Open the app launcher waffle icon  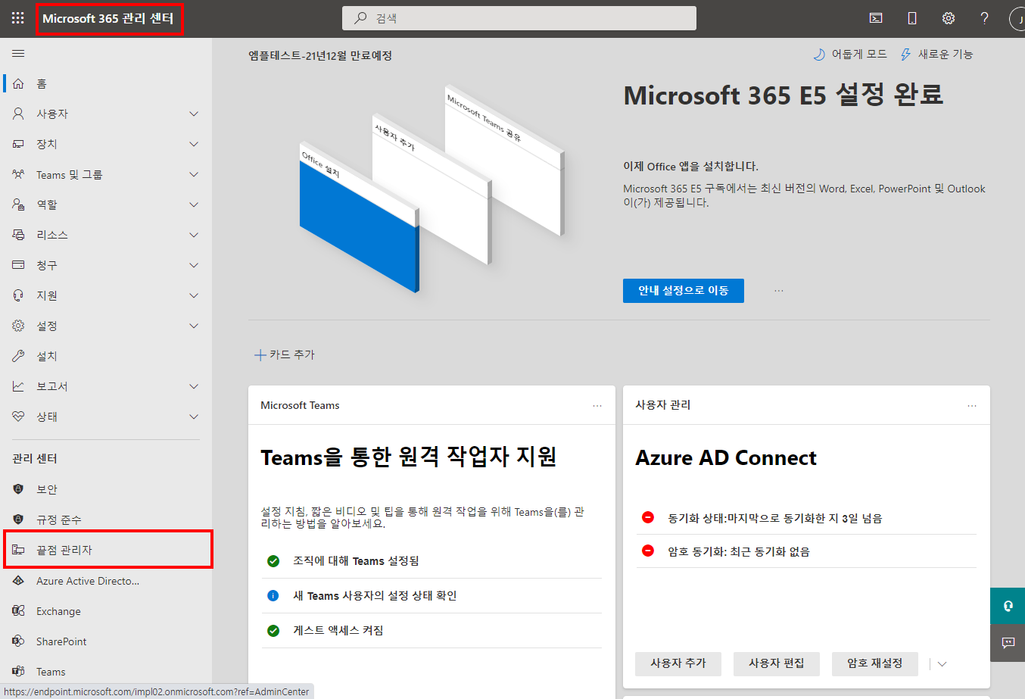point(18,18)
